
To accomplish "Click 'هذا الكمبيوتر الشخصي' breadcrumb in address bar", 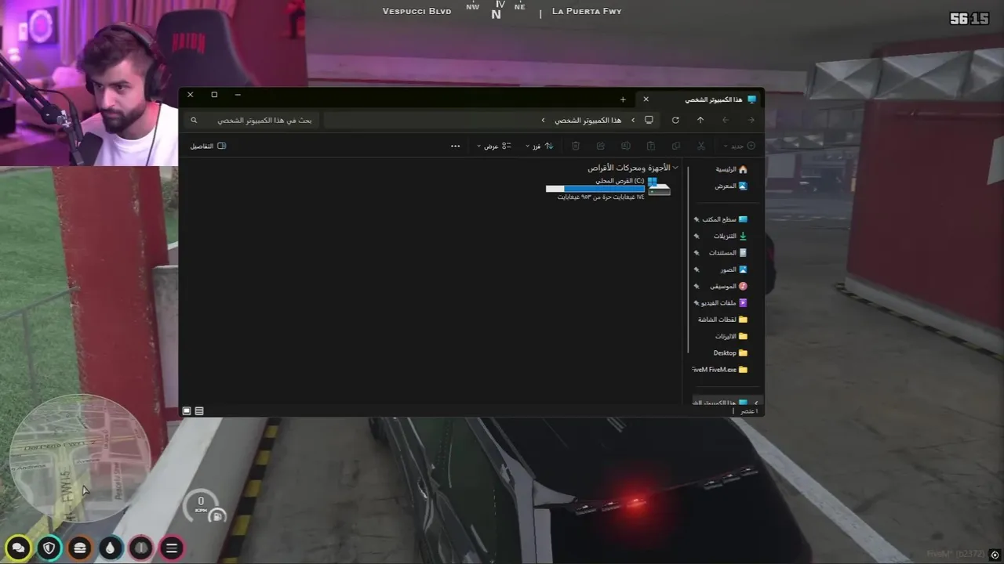I will tap(588, 120).
